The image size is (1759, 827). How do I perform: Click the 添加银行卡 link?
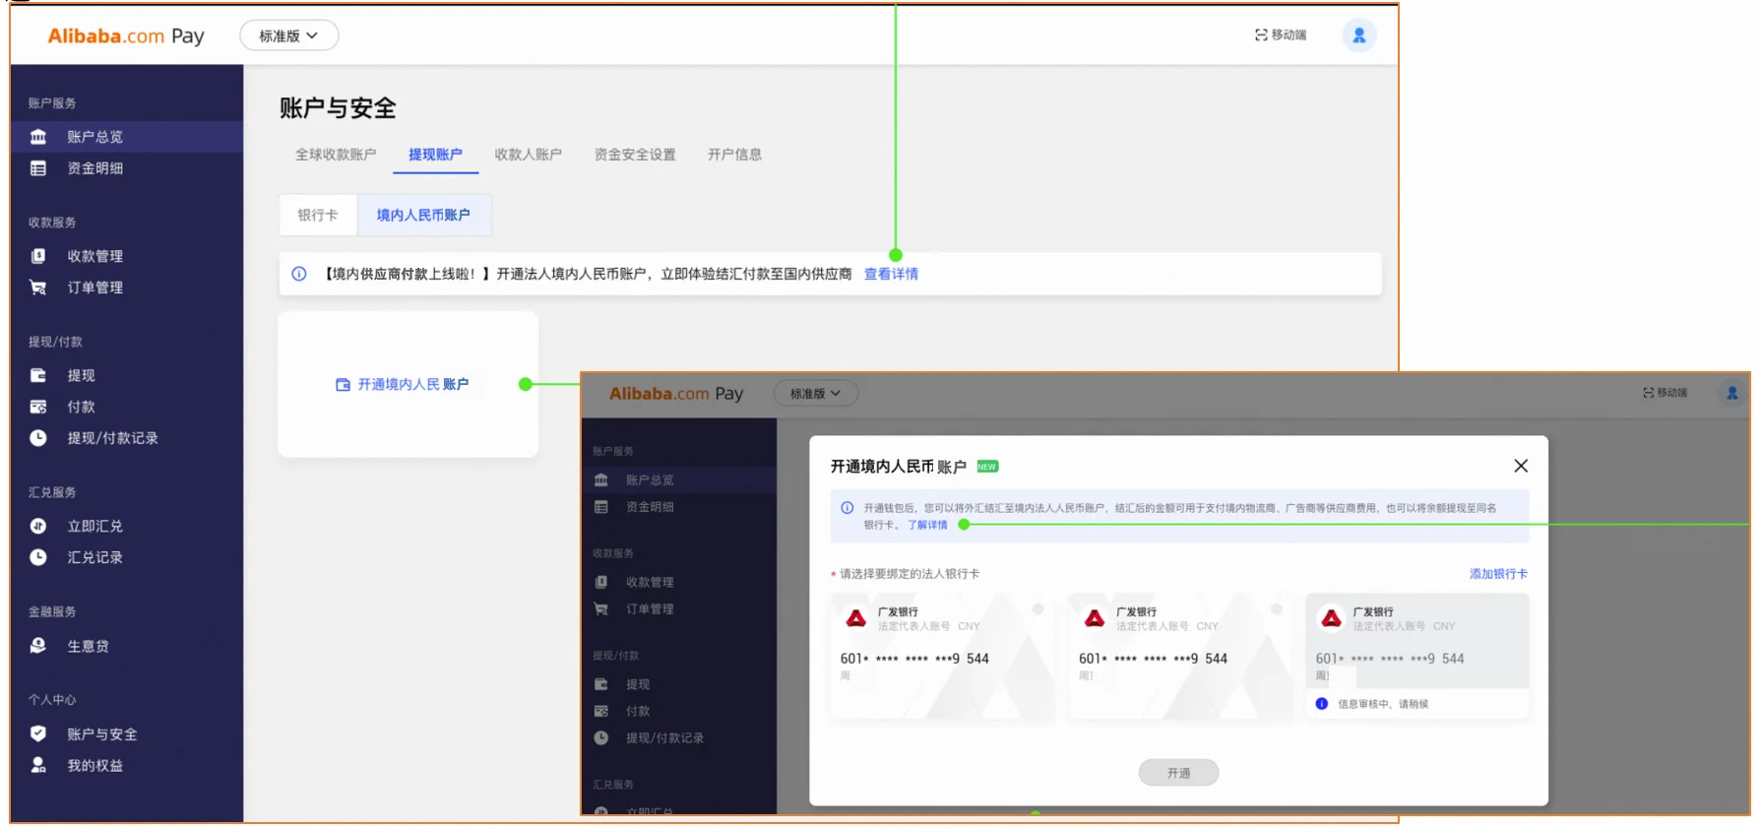[1498, 574]
